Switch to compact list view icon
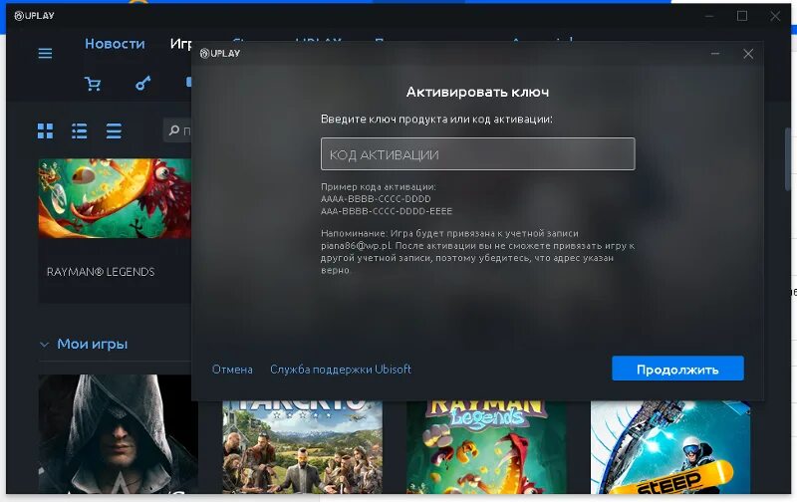Viewport: 797px width, 502px height. [114, 131]
